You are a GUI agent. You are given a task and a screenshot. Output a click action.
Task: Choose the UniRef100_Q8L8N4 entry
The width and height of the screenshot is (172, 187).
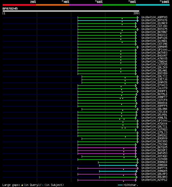[154, 109]
